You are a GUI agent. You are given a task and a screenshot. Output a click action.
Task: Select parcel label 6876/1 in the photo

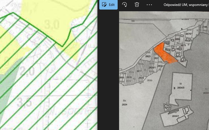point(189,34)
